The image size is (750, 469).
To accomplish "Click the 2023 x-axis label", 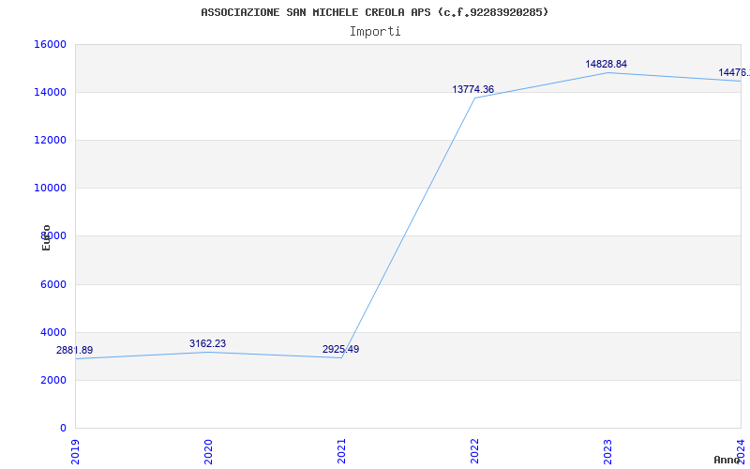I will 607,451.
